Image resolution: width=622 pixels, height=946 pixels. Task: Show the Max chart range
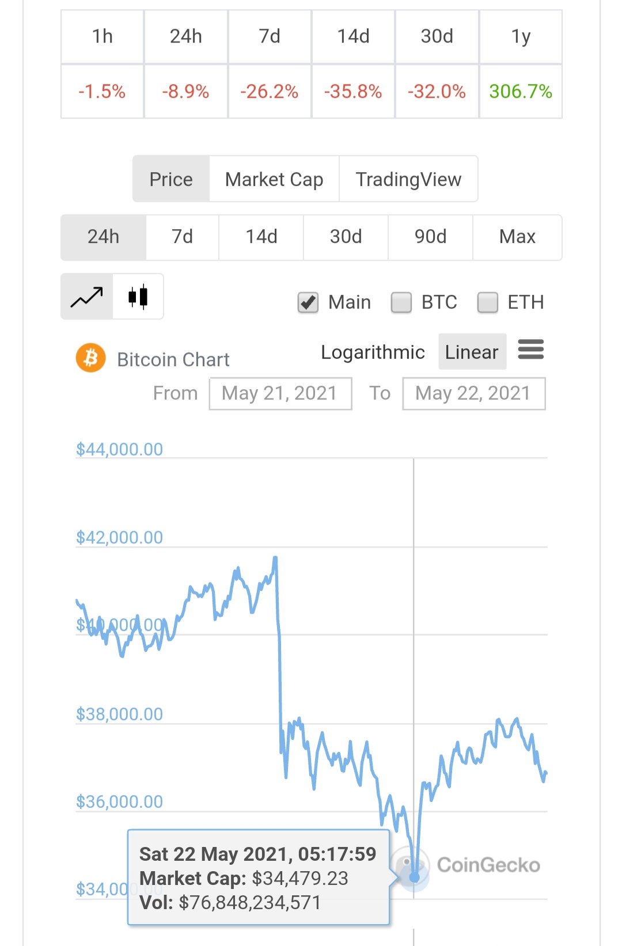(517, 237)
